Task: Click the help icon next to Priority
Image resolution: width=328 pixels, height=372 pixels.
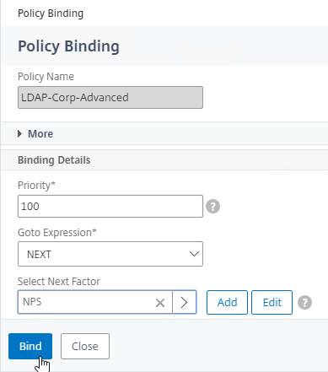Action: (212, 207)
